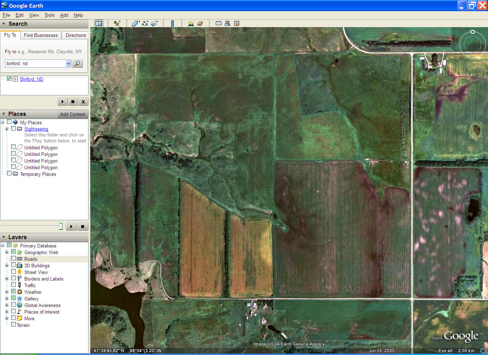Expand the More layer tree node
This screenshot has width=488, height=355.
tap(7, 318)
